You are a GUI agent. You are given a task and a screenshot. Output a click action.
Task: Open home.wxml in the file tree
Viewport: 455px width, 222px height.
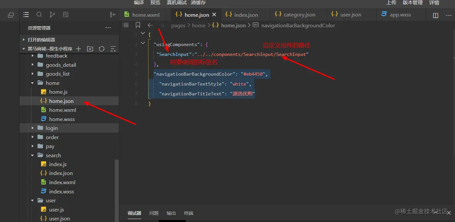coord(69,110)
